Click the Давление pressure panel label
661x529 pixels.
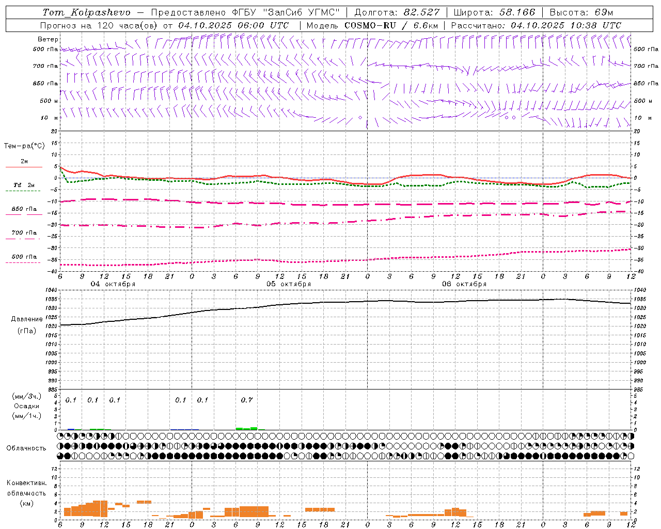27,319
